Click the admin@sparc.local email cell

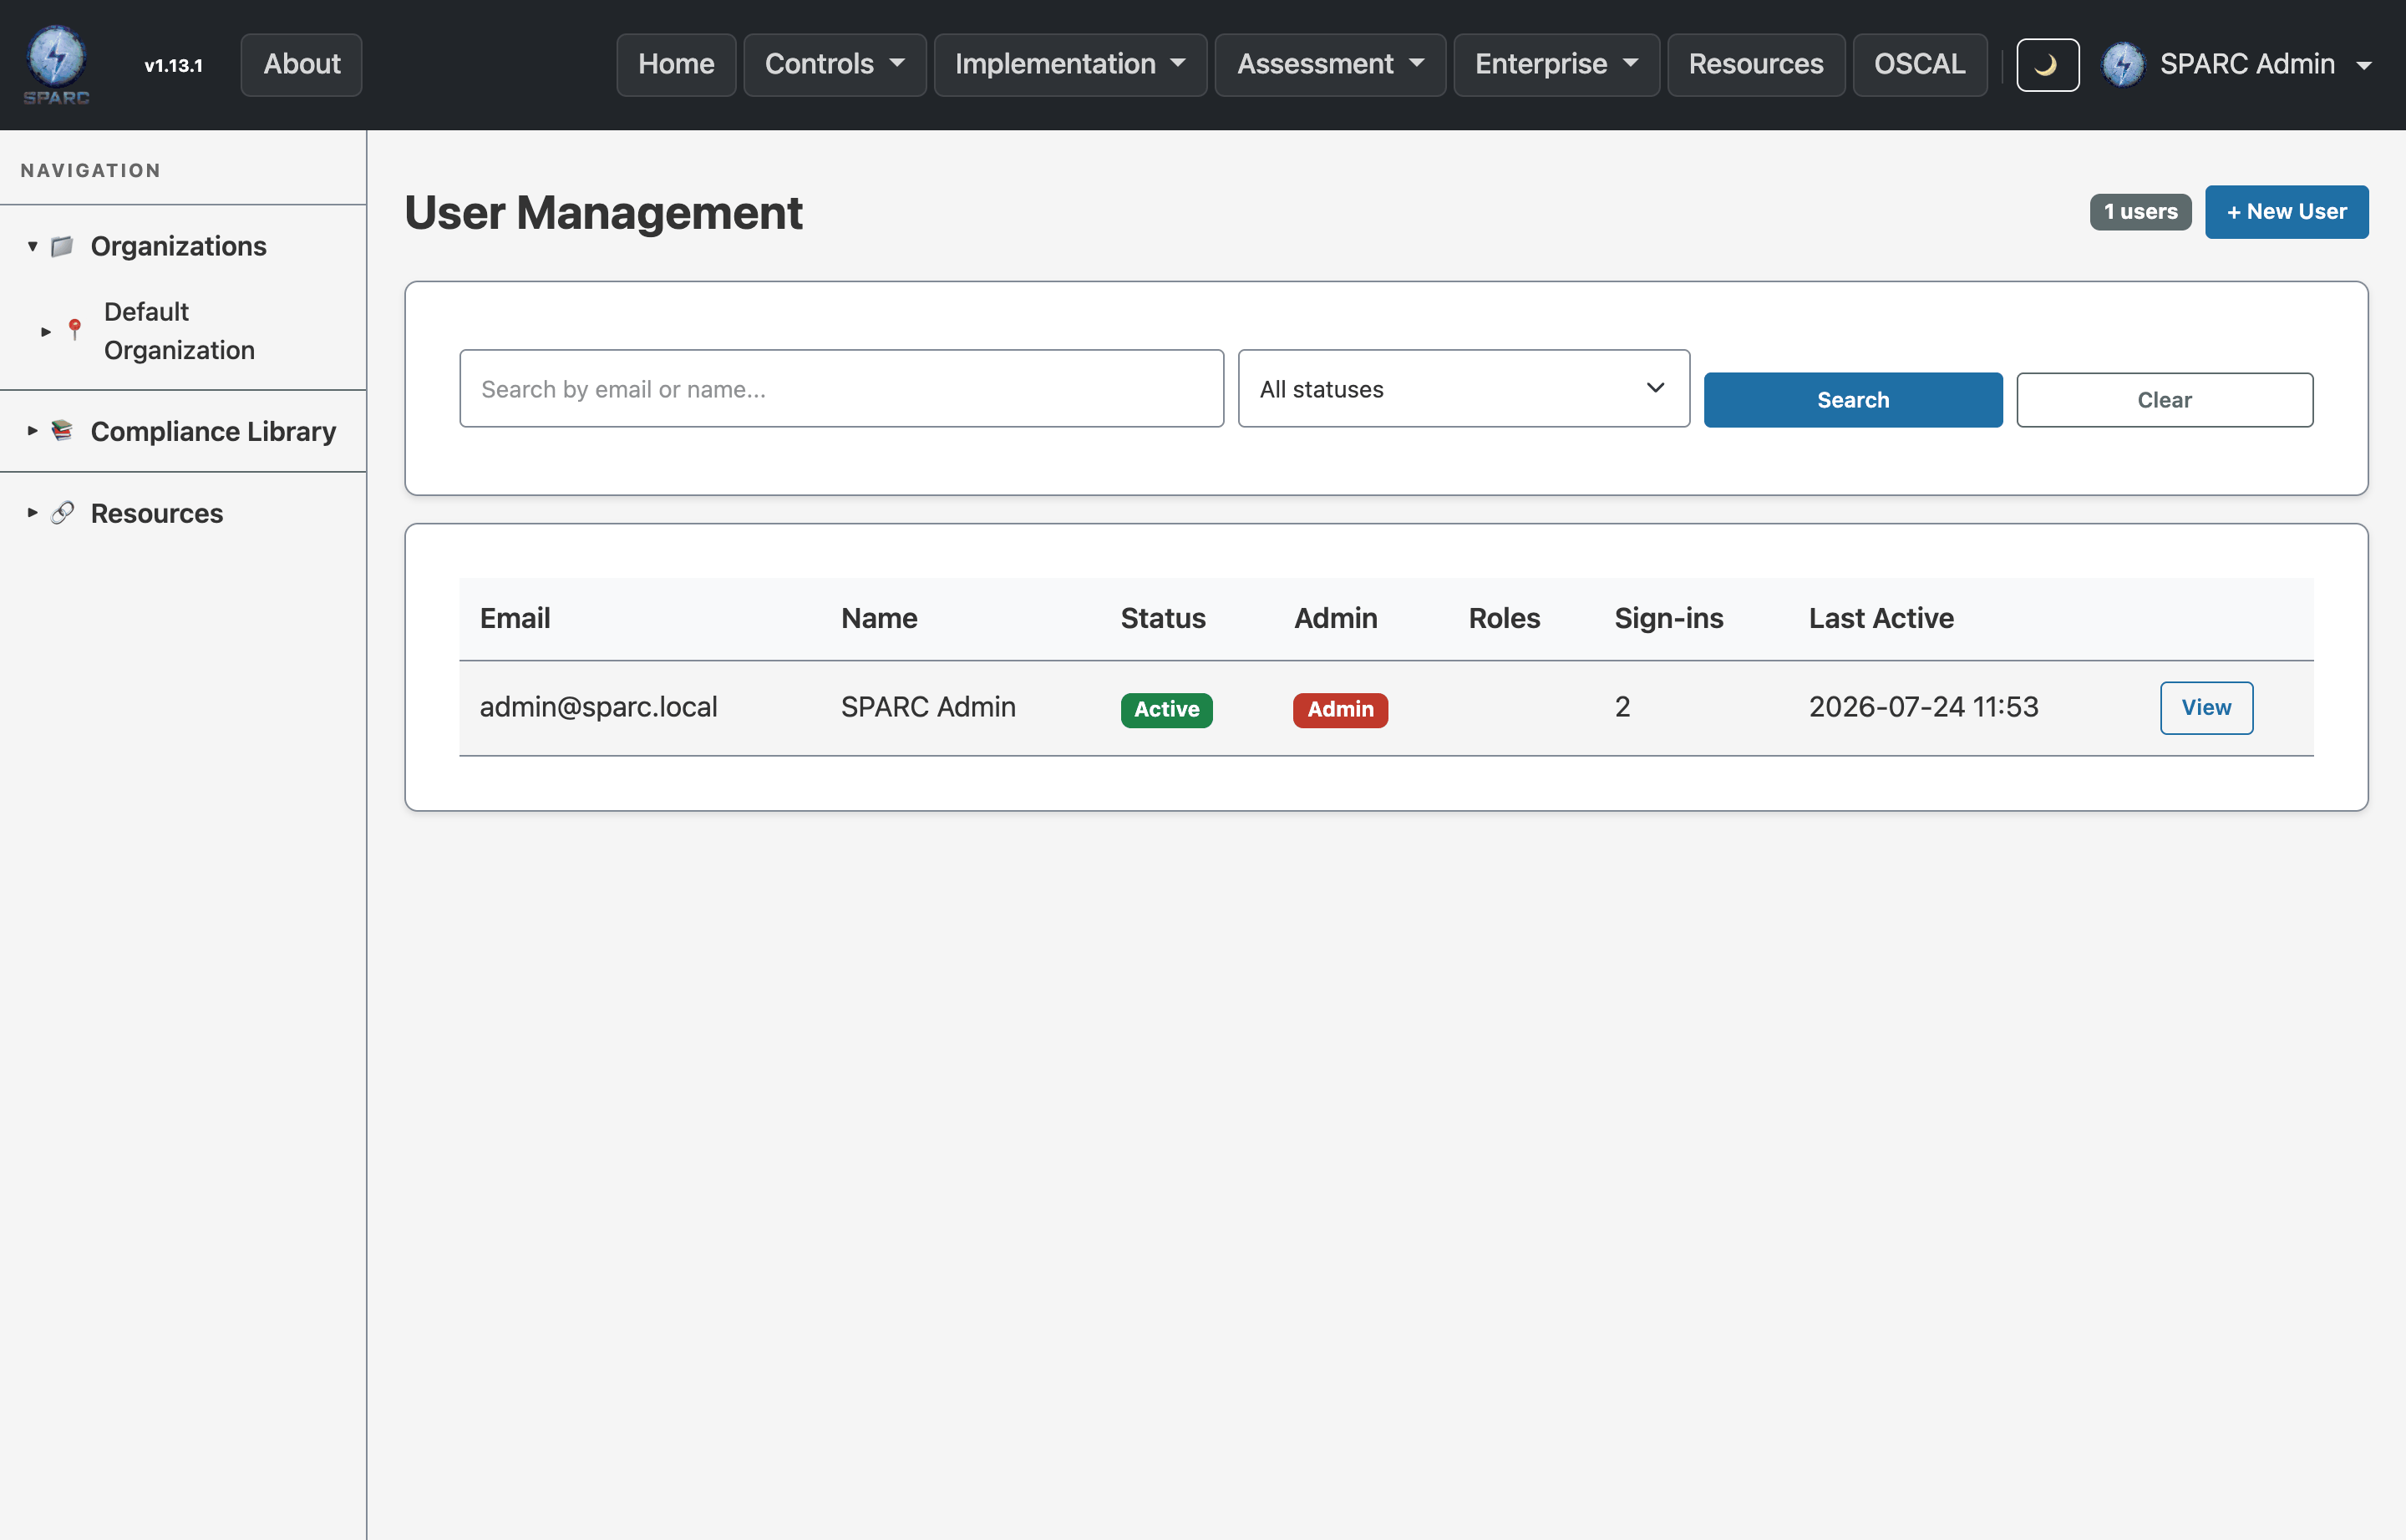pos(598,707)
